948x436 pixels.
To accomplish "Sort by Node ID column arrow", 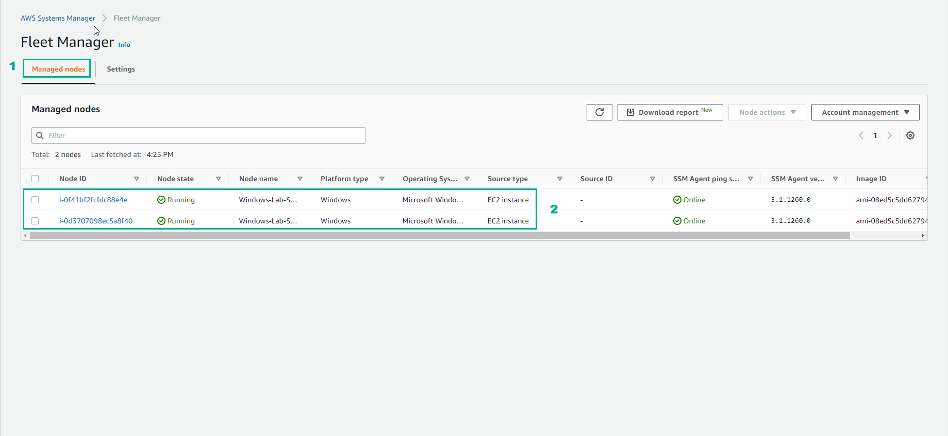I will [137, 179].
